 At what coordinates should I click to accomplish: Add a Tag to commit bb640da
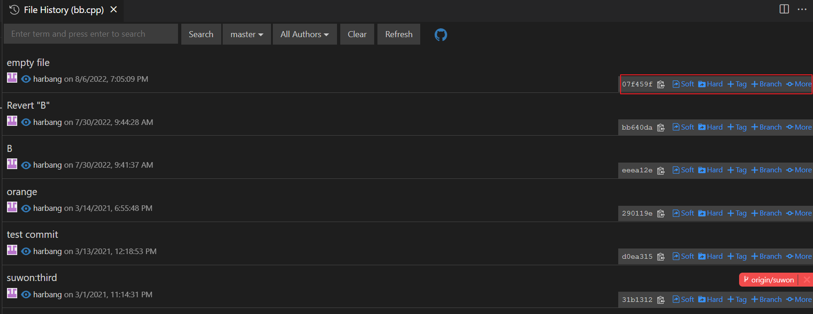tap(737, 127)
